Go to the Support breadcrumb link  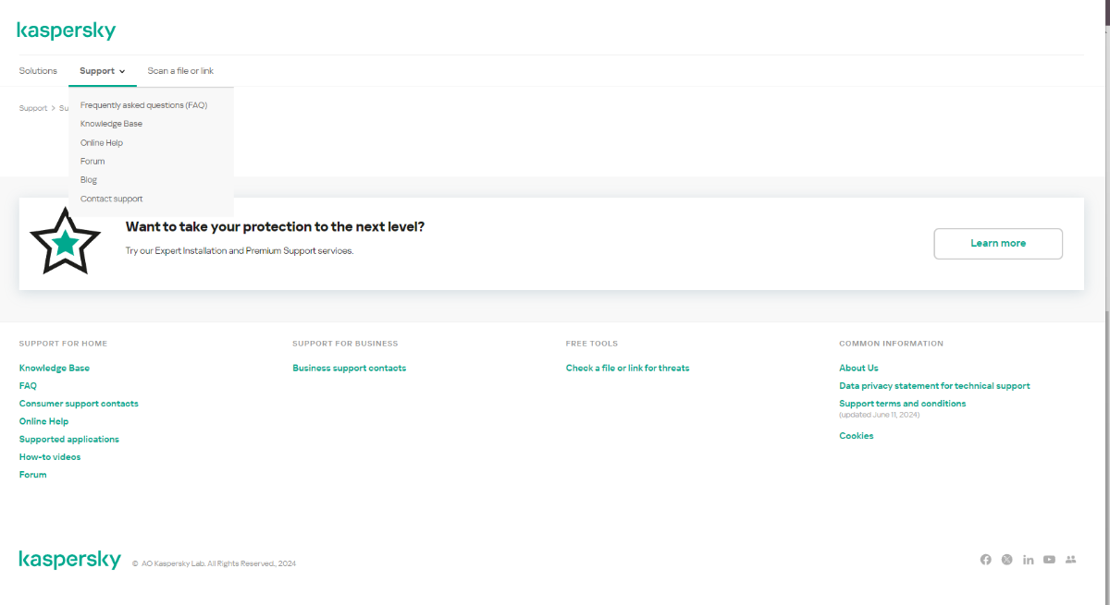(32, 108)
